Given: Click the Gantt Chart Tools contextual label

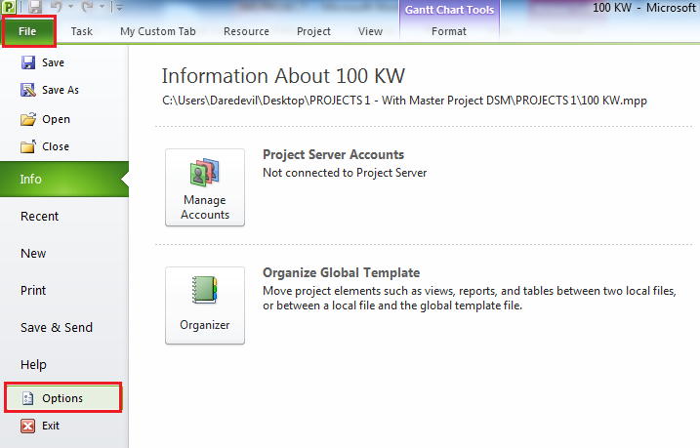Looking at the screenshot, I should point(449,10).
